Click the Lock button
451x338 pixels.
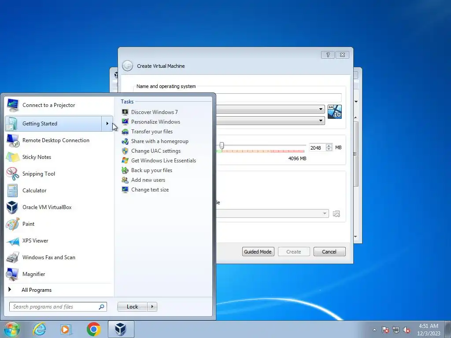pyautogui.click(x=132, y=307)
